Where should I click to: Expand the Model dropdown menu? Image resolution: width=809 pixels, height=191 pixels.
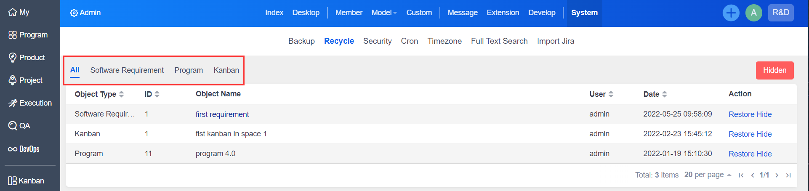point(384,13)
